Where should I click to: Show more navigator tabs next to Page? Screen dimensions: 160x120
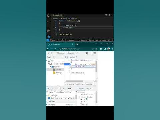[x=54, y=57]
